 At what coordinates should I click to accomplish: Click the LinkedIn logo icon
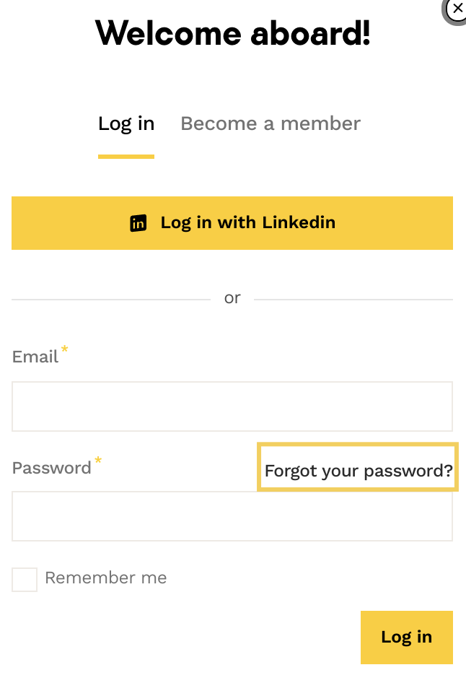[138, 223]
